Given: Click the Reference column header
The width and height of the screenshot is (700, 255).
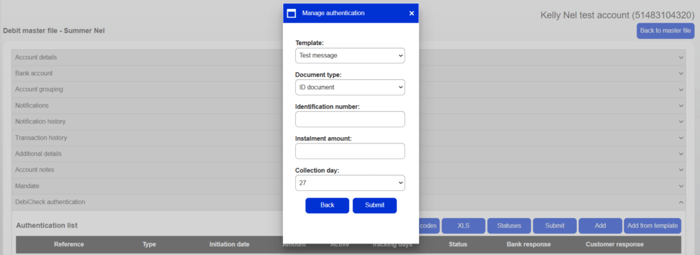Looking at the screenshot, I should coord(69,244).
